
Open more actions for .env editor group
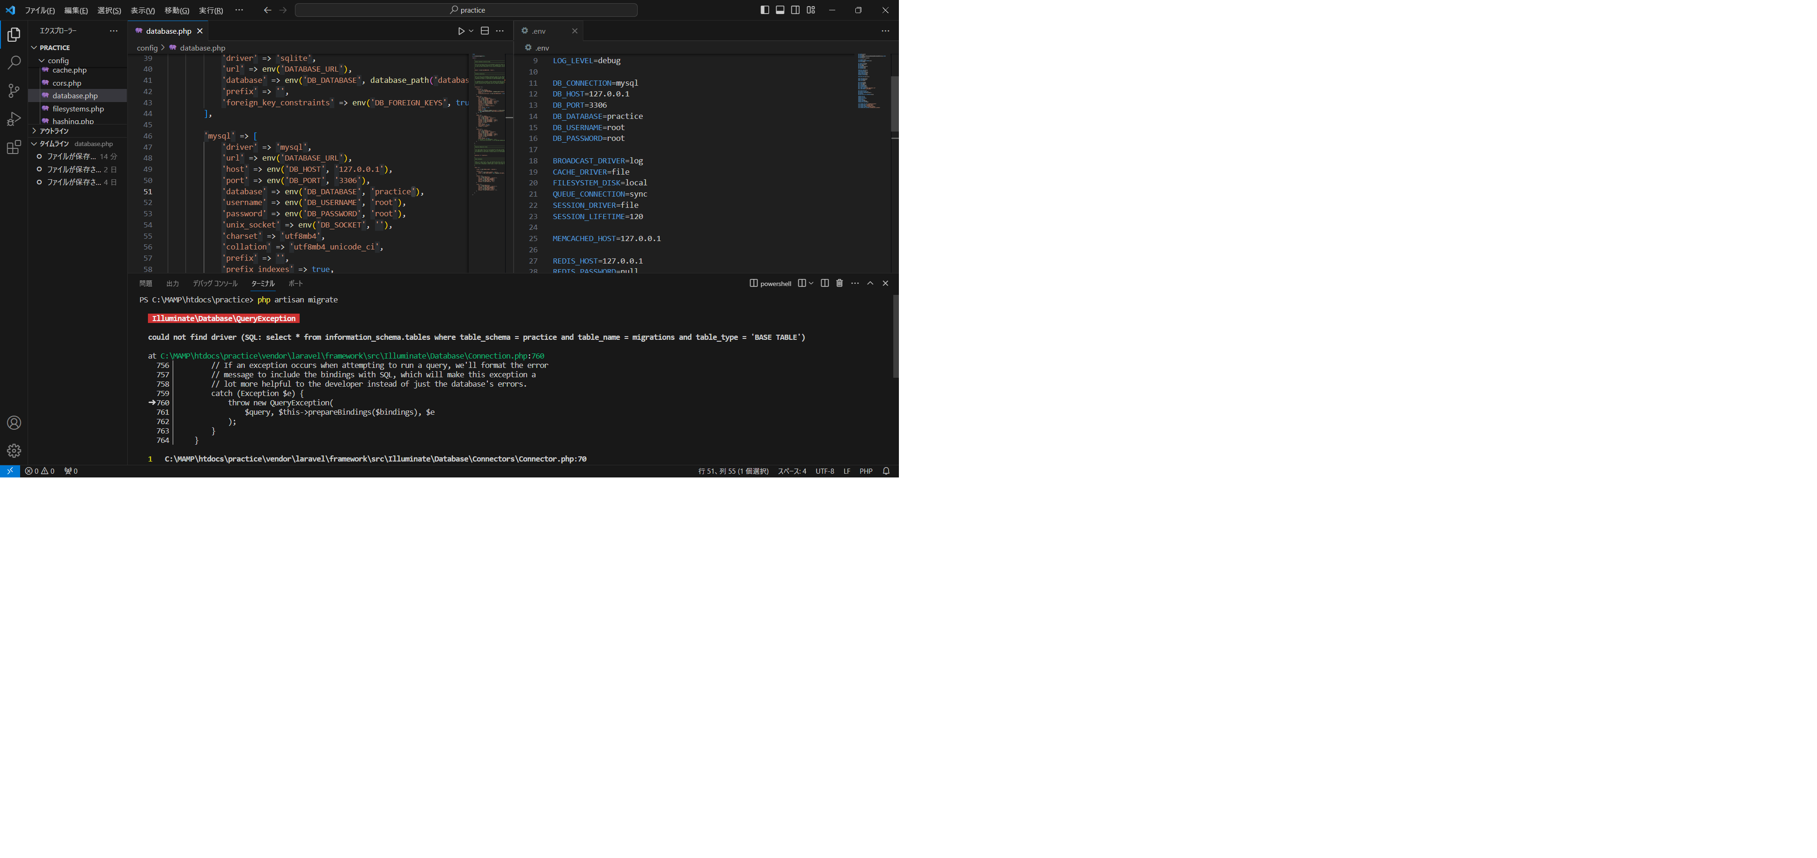(885, 31)
